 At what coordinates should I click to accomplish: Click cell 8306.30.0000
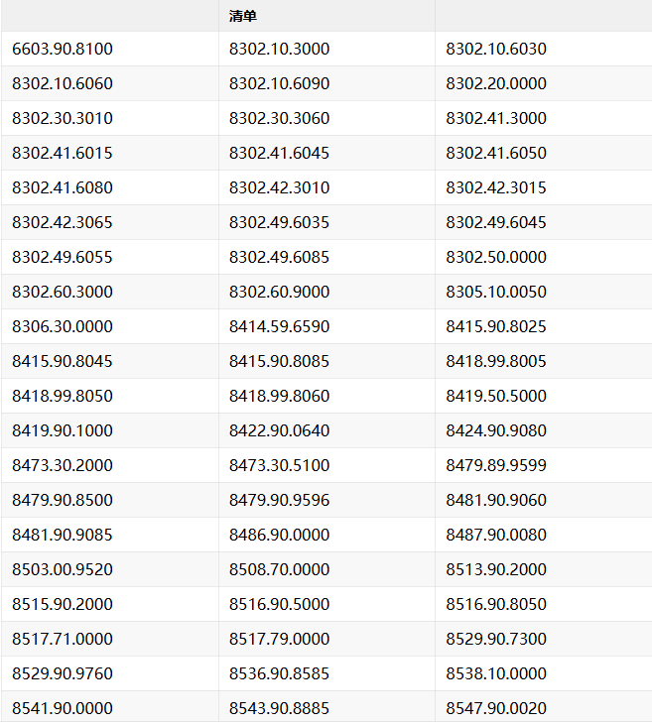(63, 326)
